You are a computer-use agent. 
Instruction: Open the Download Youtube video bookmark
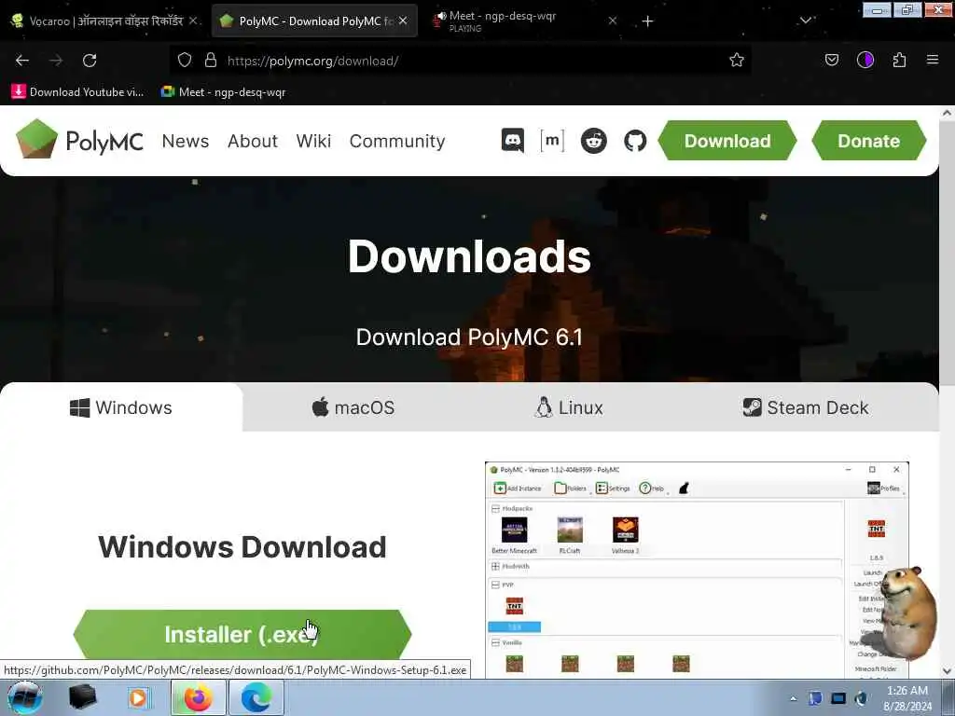coord(78,92)
